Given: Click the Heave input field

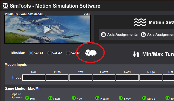Looking at the screenshot, I should (x=104, y=78).
